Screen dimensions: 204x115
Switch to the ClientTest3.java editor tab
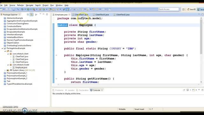pos(101,15)
